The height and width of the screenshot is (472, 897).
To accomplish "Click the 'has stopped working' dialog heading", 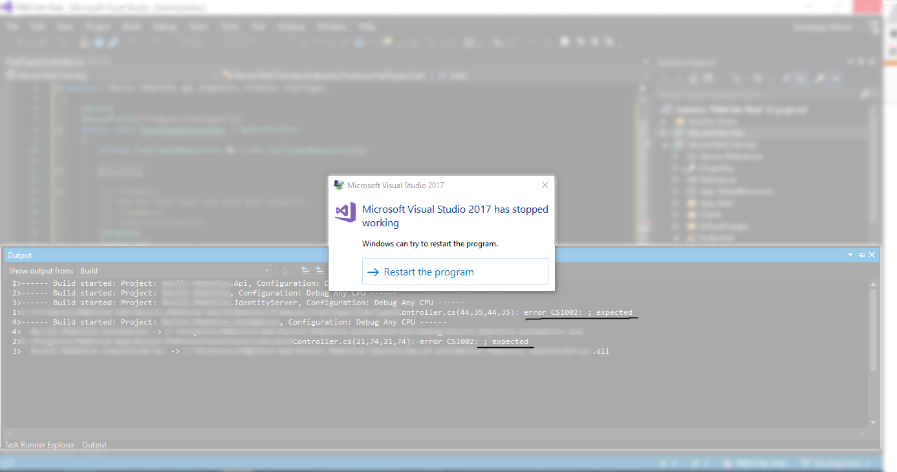I will pyautogui.click(x=455, y=216).
